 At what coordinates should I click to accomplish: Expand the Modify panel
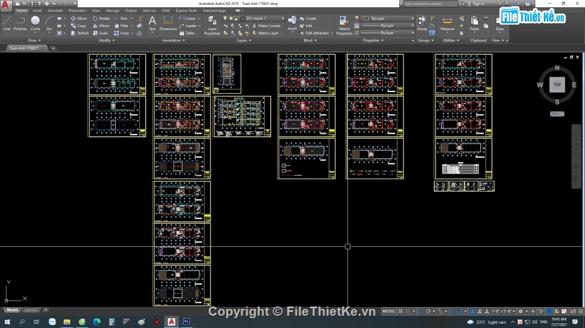[x=107, y=40]
